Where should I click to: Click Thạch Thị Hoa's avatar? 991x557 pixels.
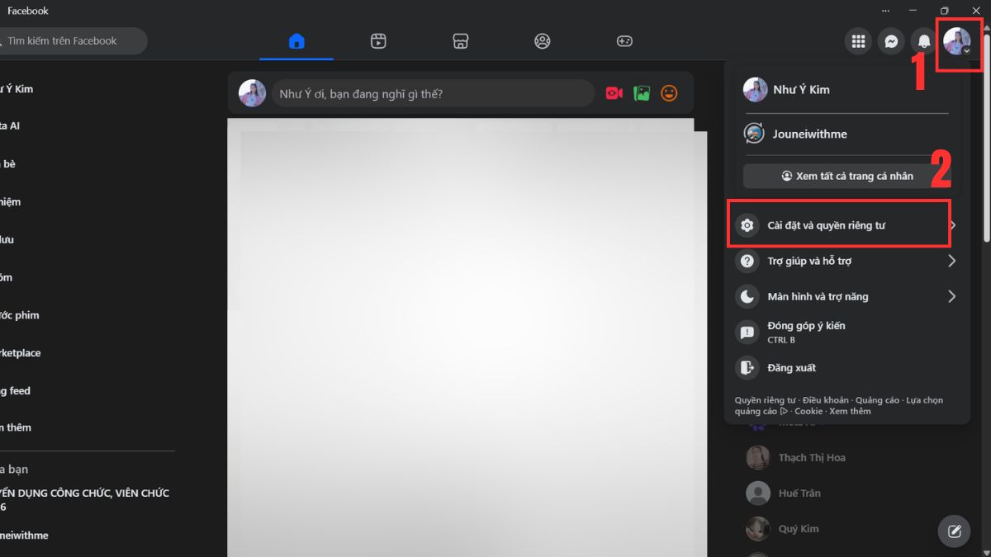(758, 457)
